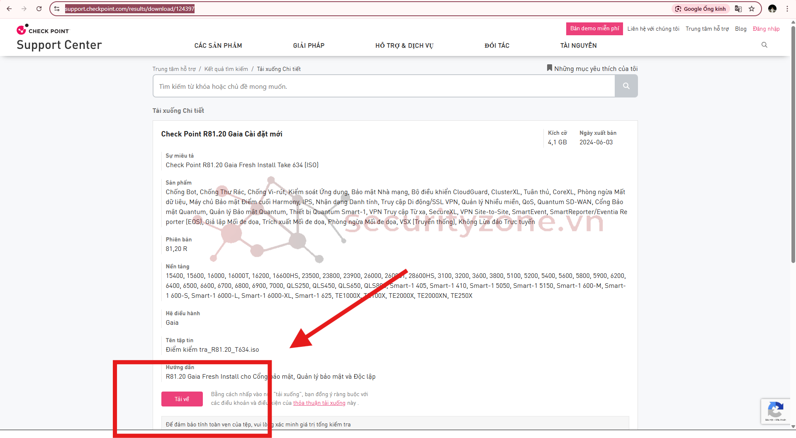Image resolution: width=796 pixels, height=438 pixels.
Task: Open the CÁC SẢN PHẨM menu
Action: click(x=218, y=46)
